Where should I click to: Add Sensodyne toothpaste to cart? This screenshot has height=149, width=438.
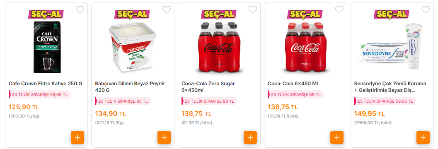(423, 137)
